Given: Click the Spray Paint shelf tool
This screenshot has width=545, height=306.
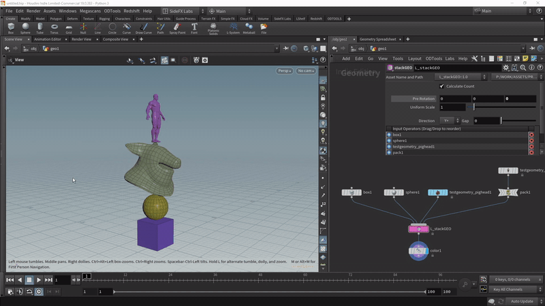Looking at the screenshot, I should tap(176, 28).
